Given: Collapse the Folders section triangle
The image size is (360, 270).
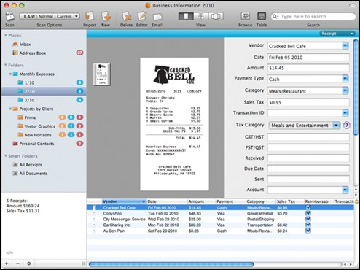Looking at the screenshot, I should point(5,65).
